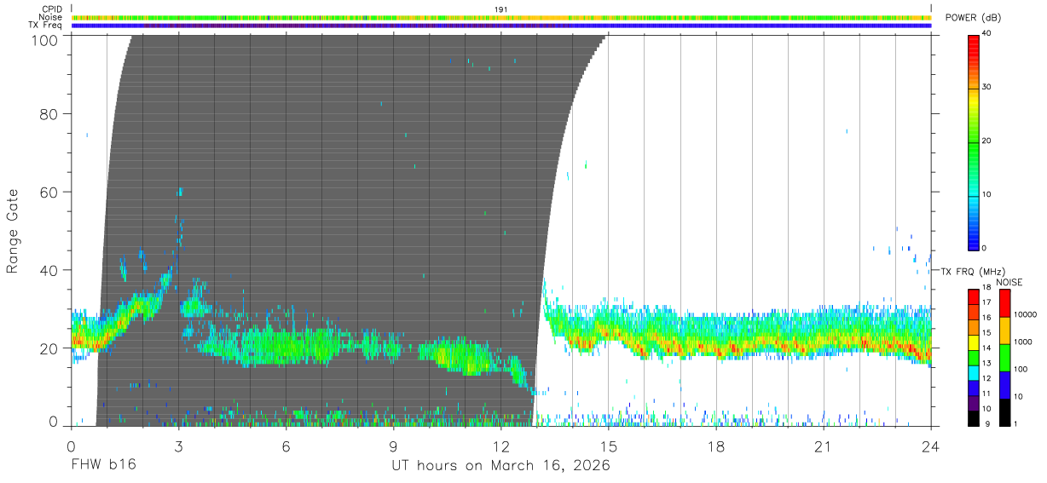
Task: Click the 12 hour tick label
Action: coord(500,446)
